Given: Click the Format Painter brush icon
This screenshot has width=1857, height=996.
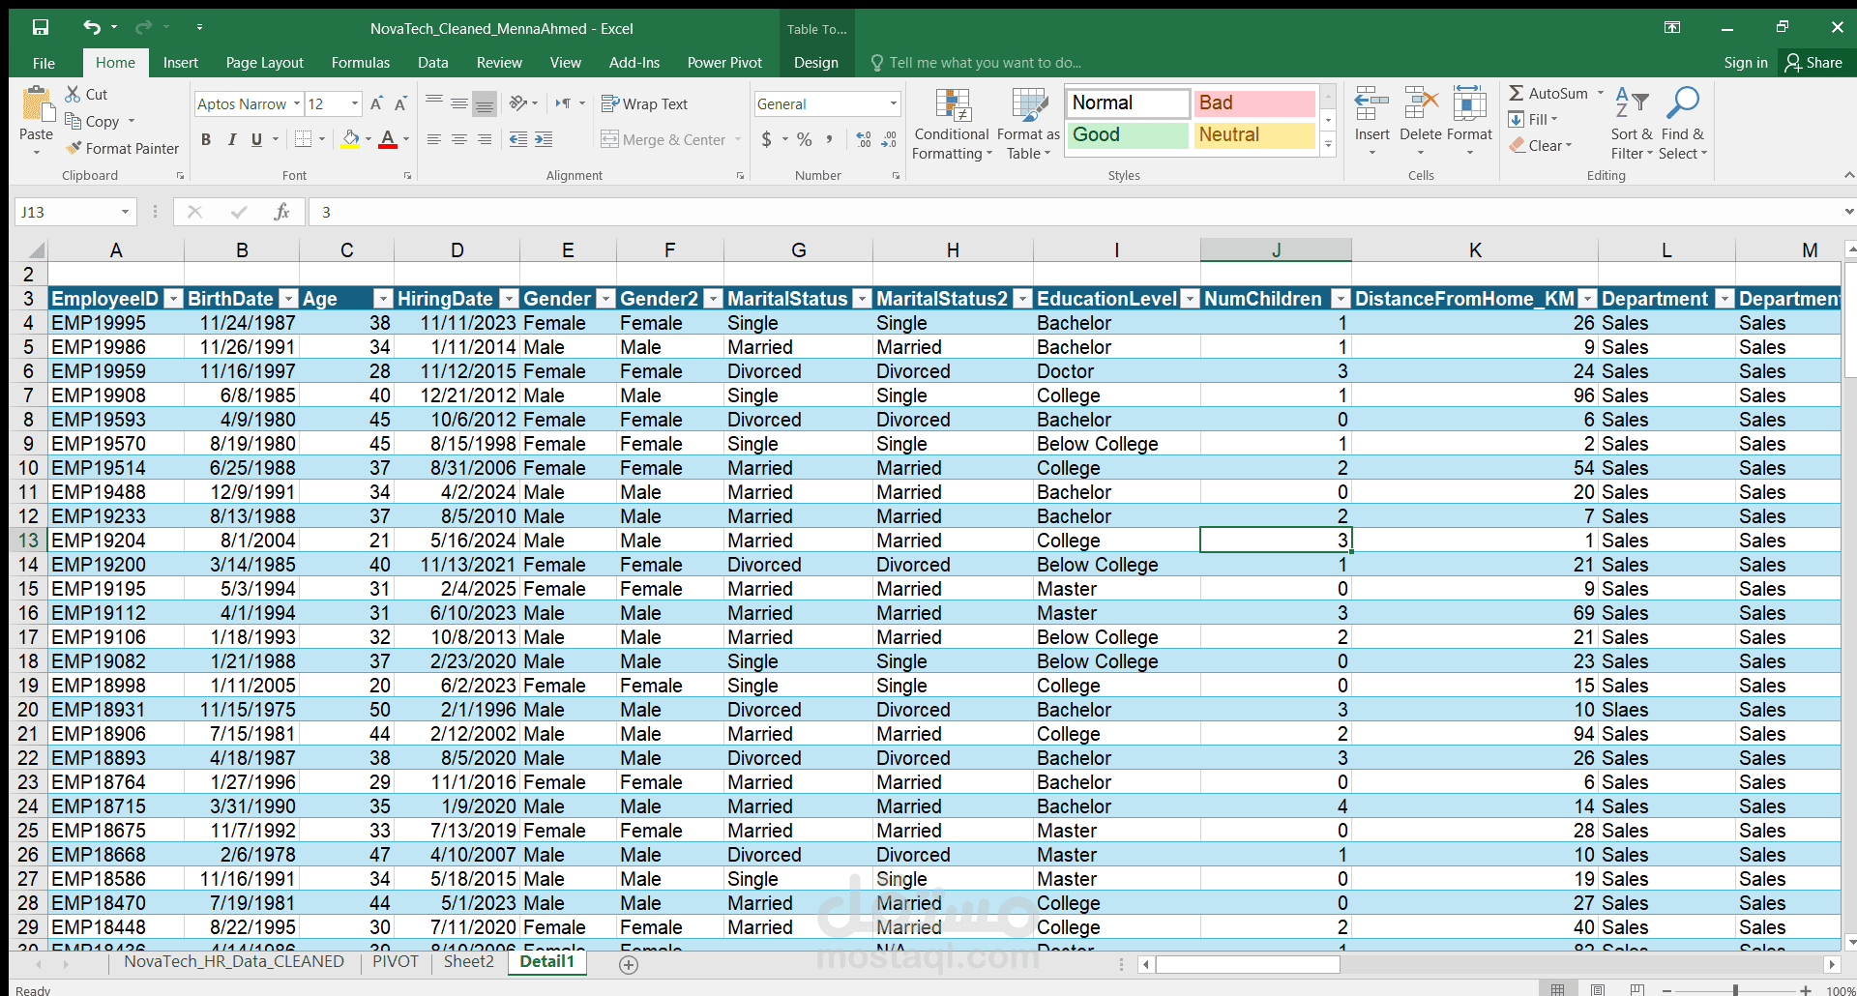Looking at the screenshot, I should [x=74, y=148].
